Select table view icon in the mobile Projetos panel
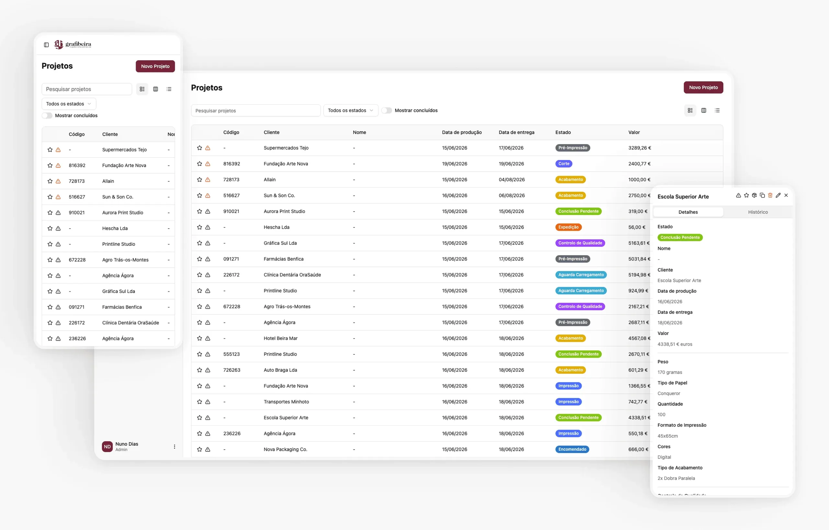 142,89
